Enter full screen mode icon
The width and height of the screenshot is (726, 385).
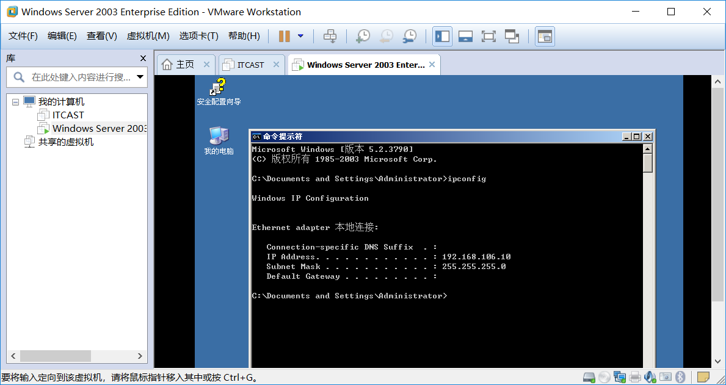click(488, 36)
